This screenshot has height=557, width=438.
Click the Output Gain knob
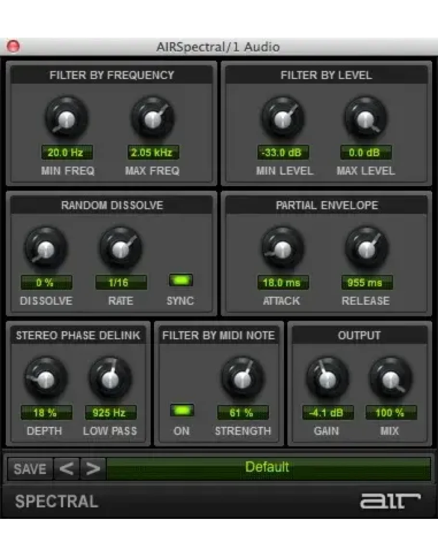[327, 379]
